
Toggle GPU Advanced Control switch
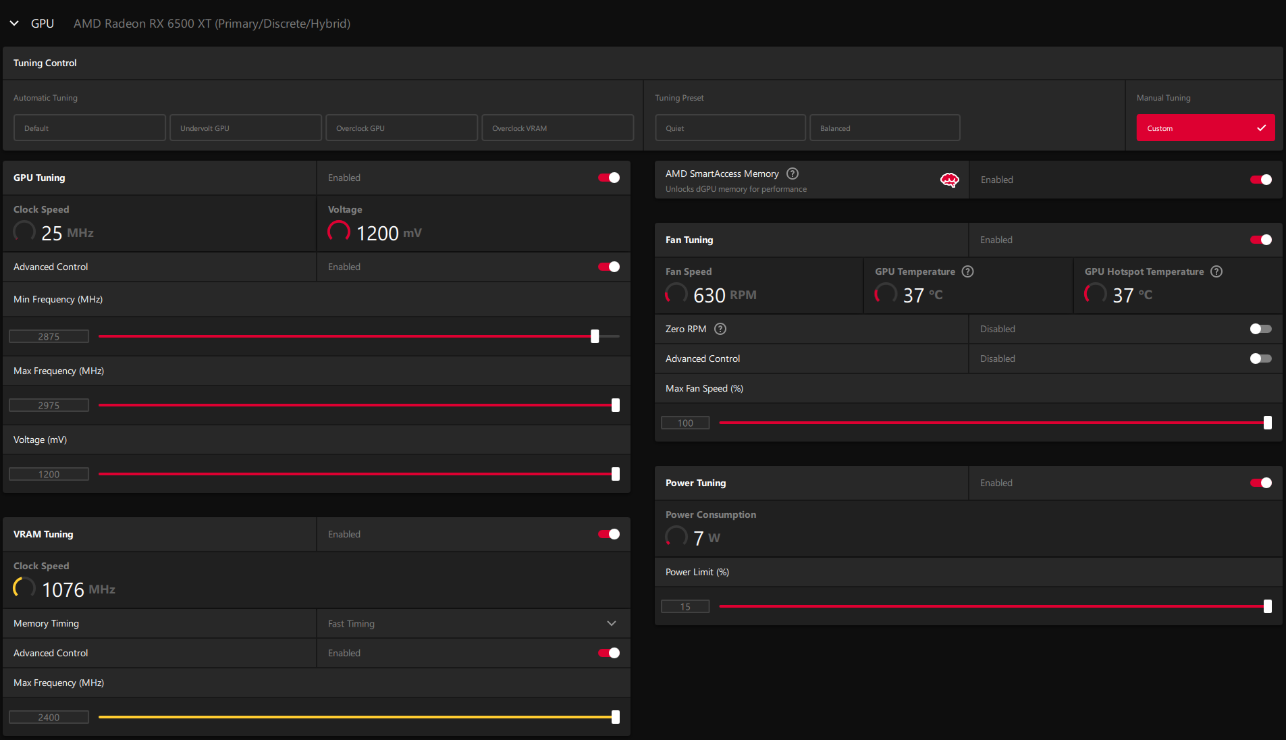pos(609,267)
